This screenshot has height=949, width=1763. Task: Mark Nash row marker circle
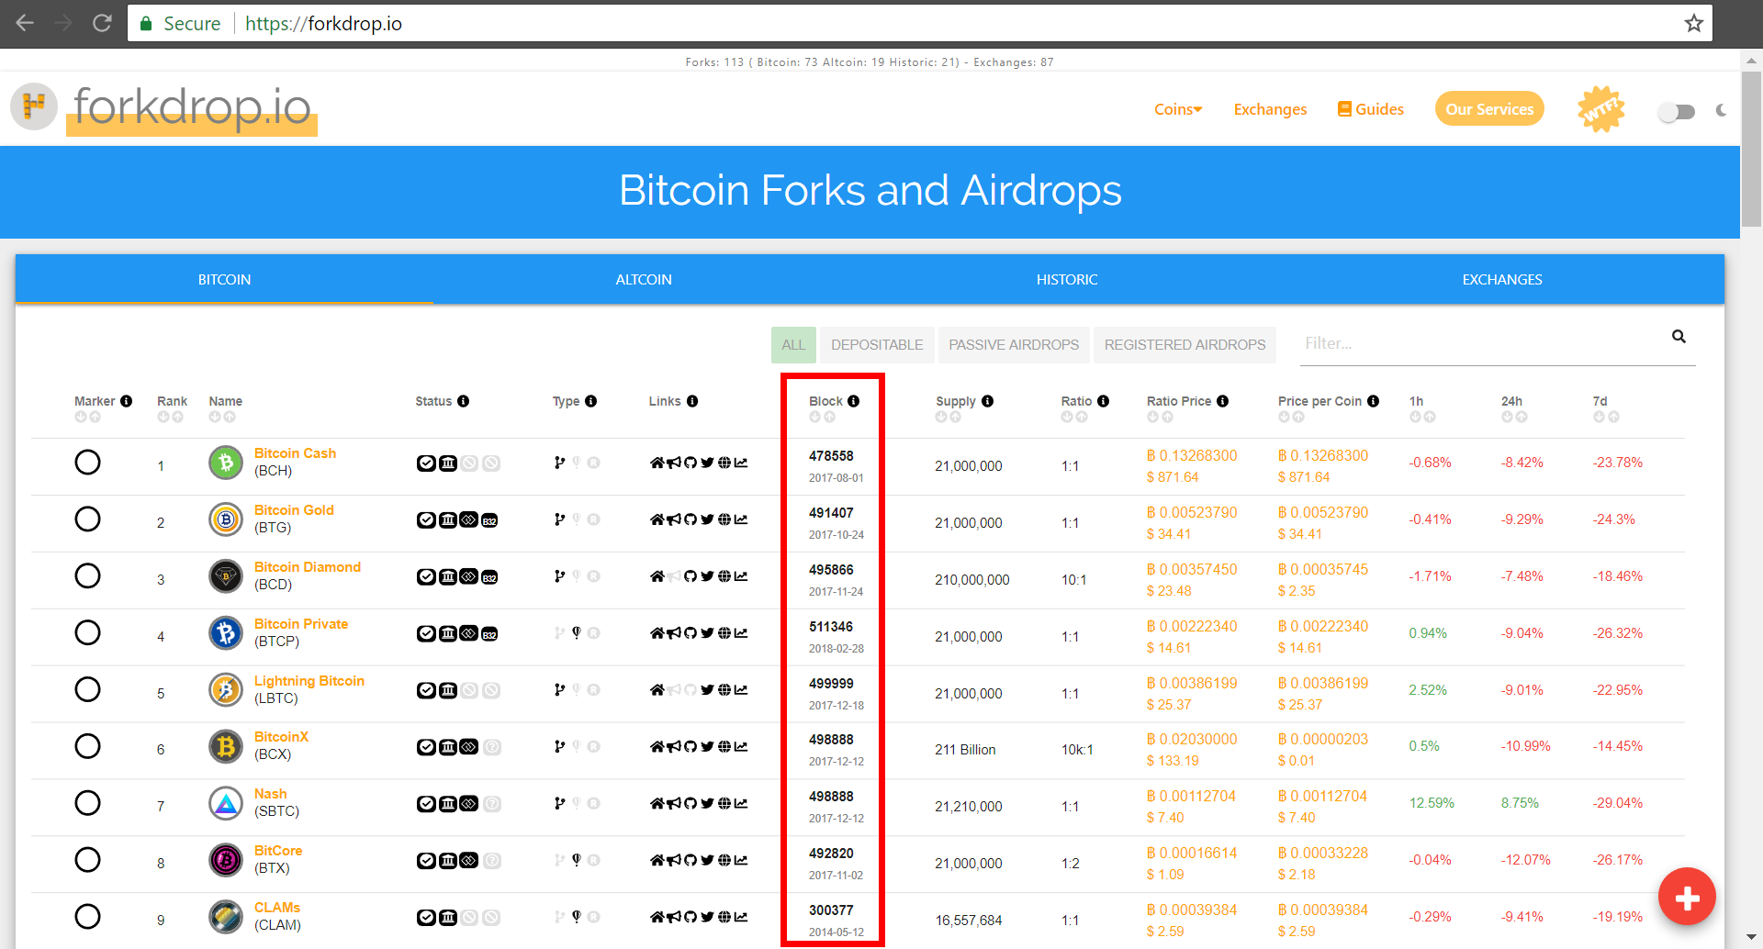click(x=87, y=803)
